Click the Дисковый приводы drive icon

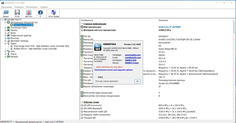coord(9,41)
